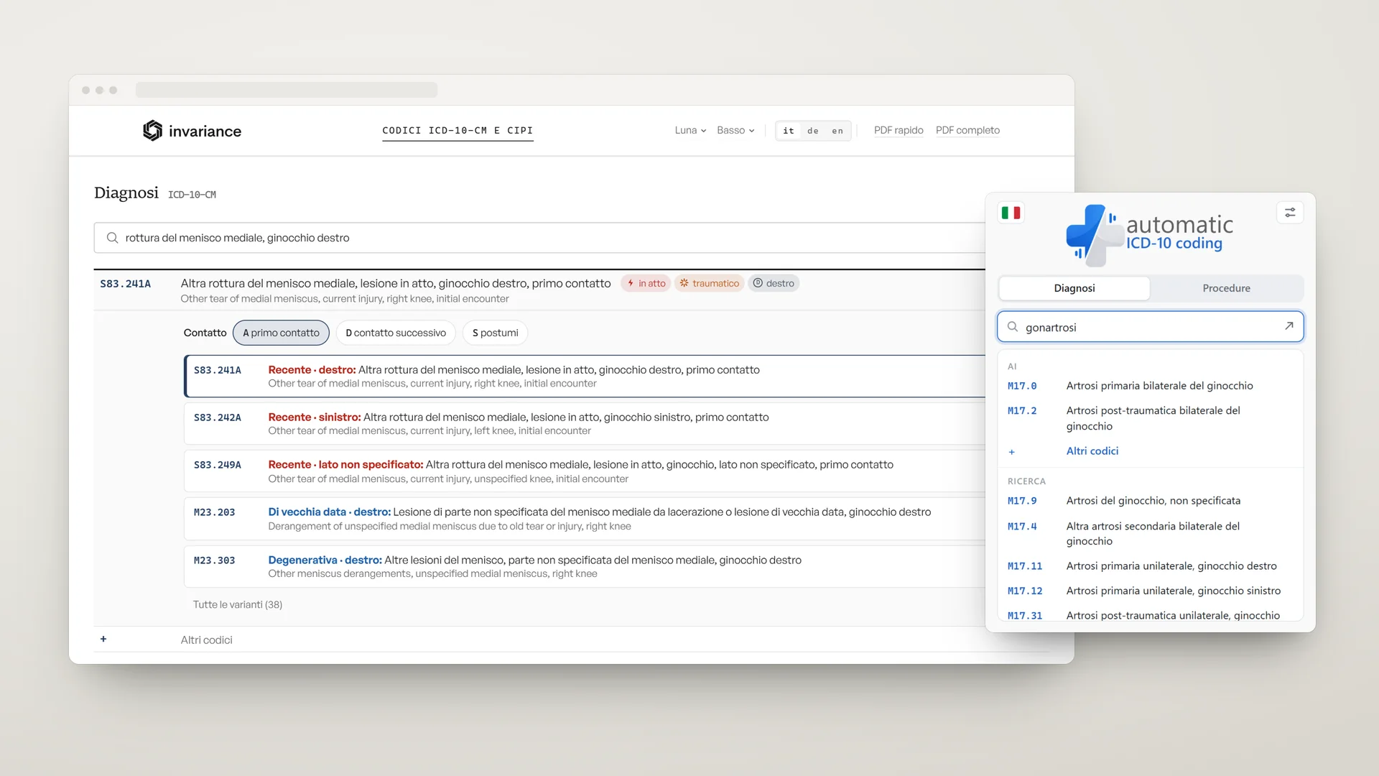Focus the gonartrosi search field
The height and width of the screenshot is (776, 1379).
1150,327
